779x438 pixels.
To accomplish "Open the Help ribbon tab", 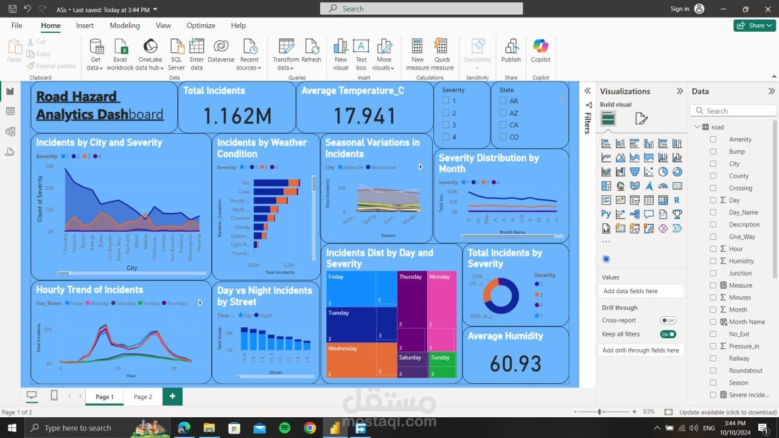I will pyautogui.click(x=239, y=26).
